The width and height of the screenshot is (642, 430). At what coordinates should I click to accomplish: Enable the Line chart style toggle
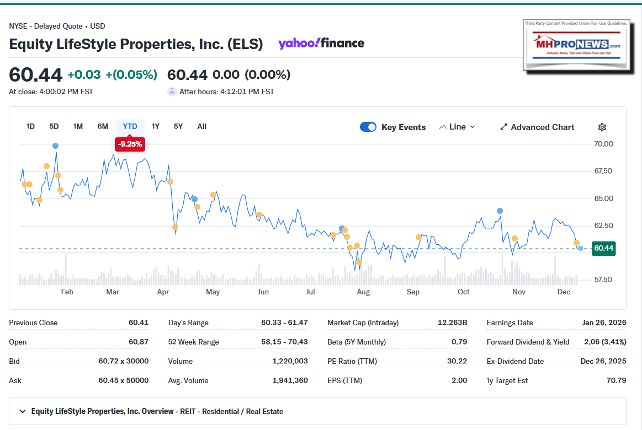click(456, 127)
